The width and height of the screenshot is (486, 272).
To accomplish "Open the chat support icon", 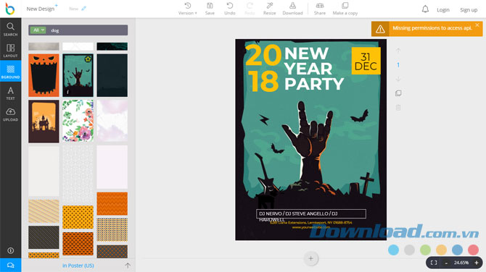I will [11, 265].
